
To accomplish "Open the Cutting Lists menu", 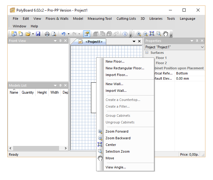I will point(126,19).
